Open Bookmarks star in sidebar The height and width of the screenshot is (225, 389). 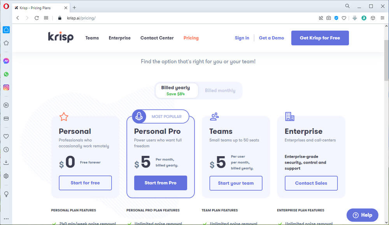[x=6, y=43]
